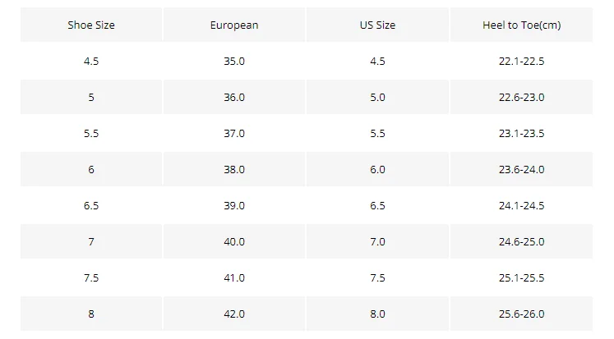
Task: Select European size 38.0 cell
Action: (x=234, y=169)
